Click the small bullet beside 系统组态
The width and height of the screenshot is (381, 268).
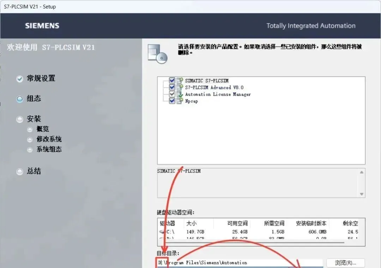pyautogui.click(x=30, y=150)
